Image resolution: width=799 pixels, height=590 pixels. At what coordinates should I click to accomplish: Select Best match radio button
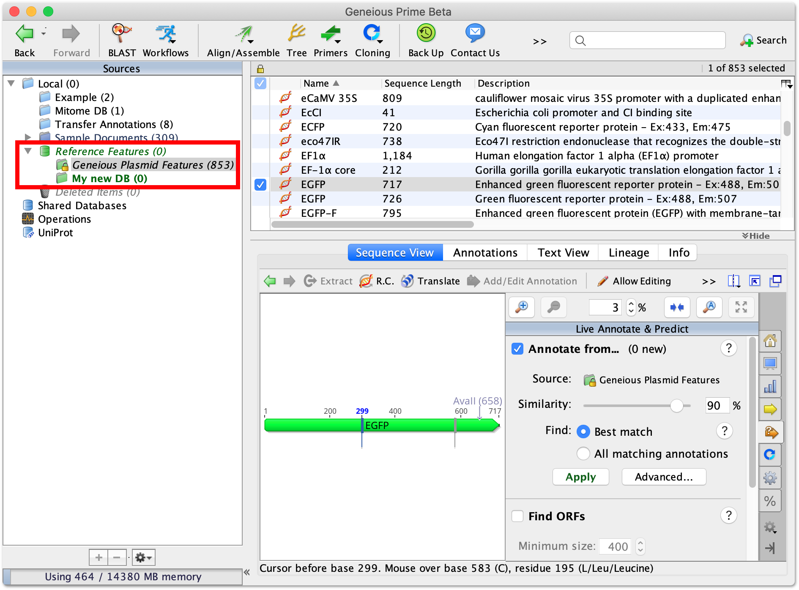coord(583,432)
